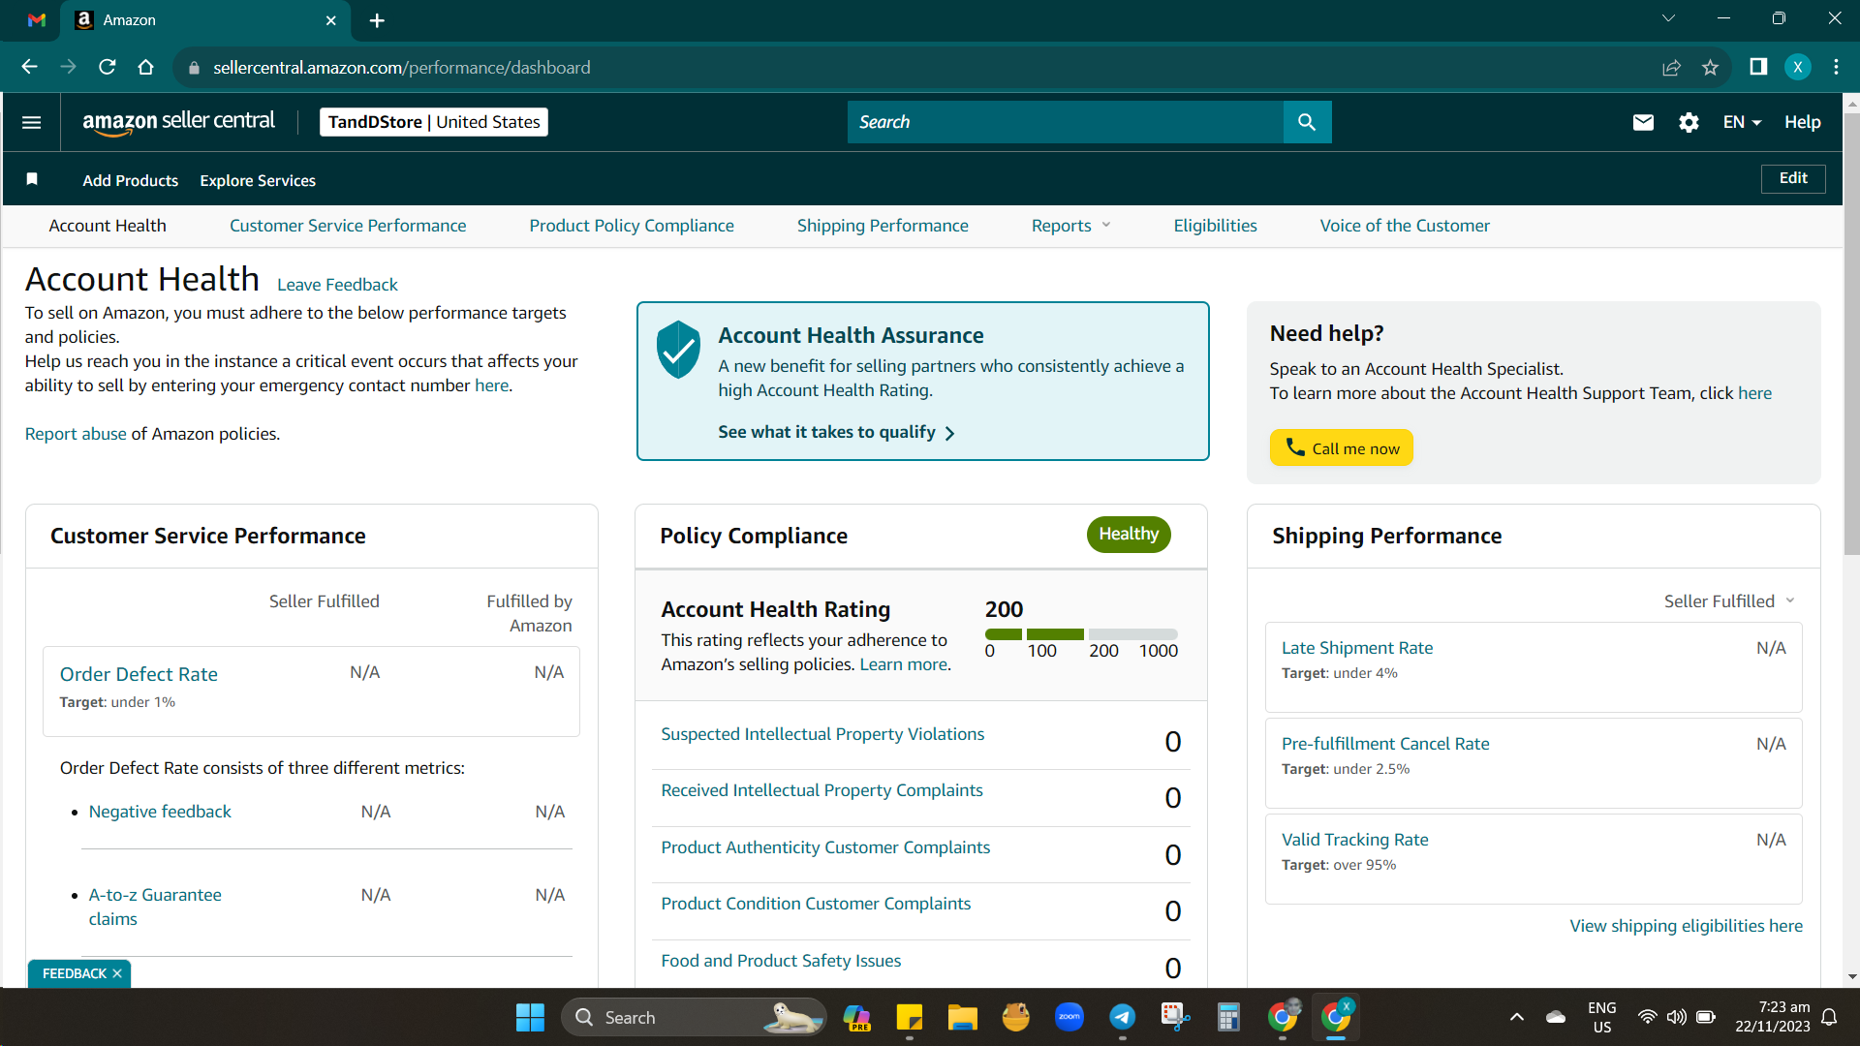Open Snipping Tool from the taskbar
This screenshot has width=1860, height=1046.
[1175, 1017]
